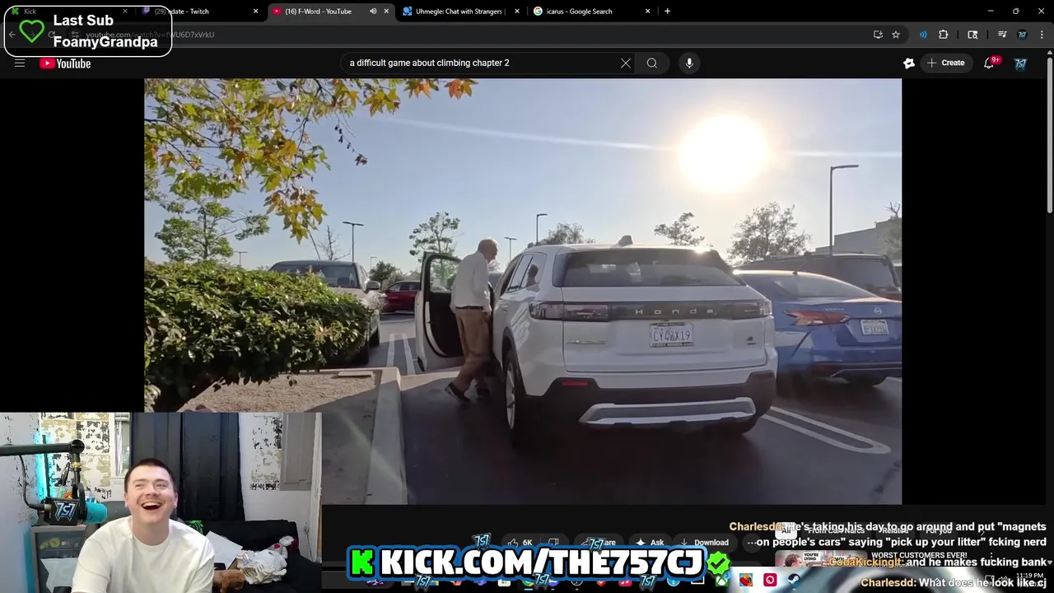
Task: Open the YouTube guide hamburger menu
Action: (20, 63)
